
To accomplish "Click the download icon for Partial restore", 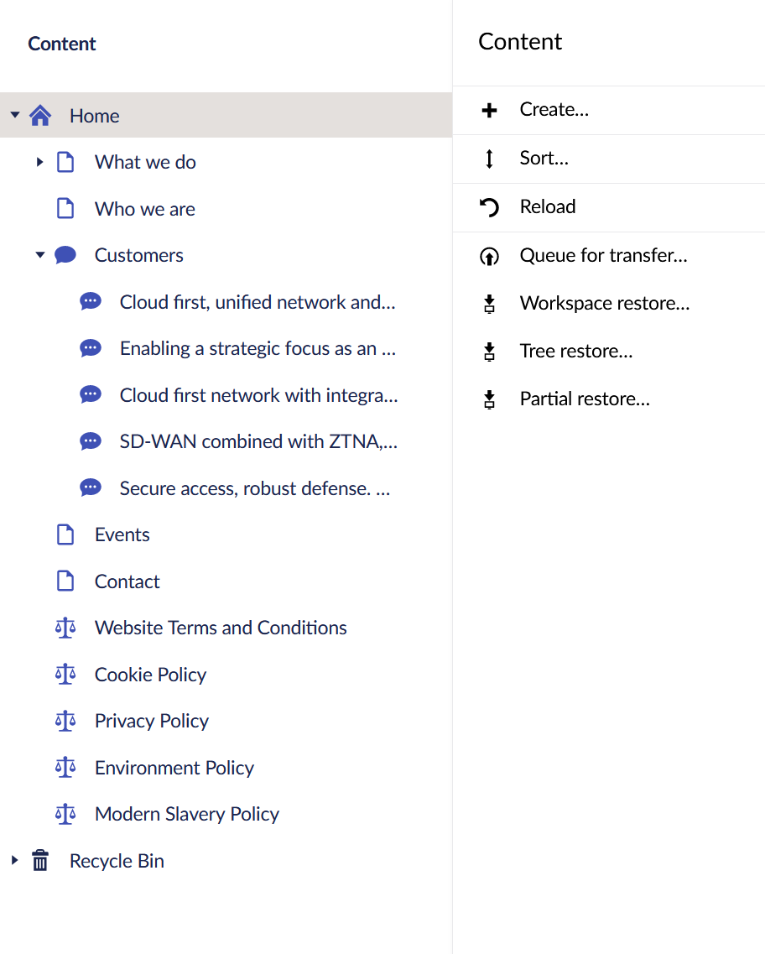I will pyautogui.click(x=489, y=399).
